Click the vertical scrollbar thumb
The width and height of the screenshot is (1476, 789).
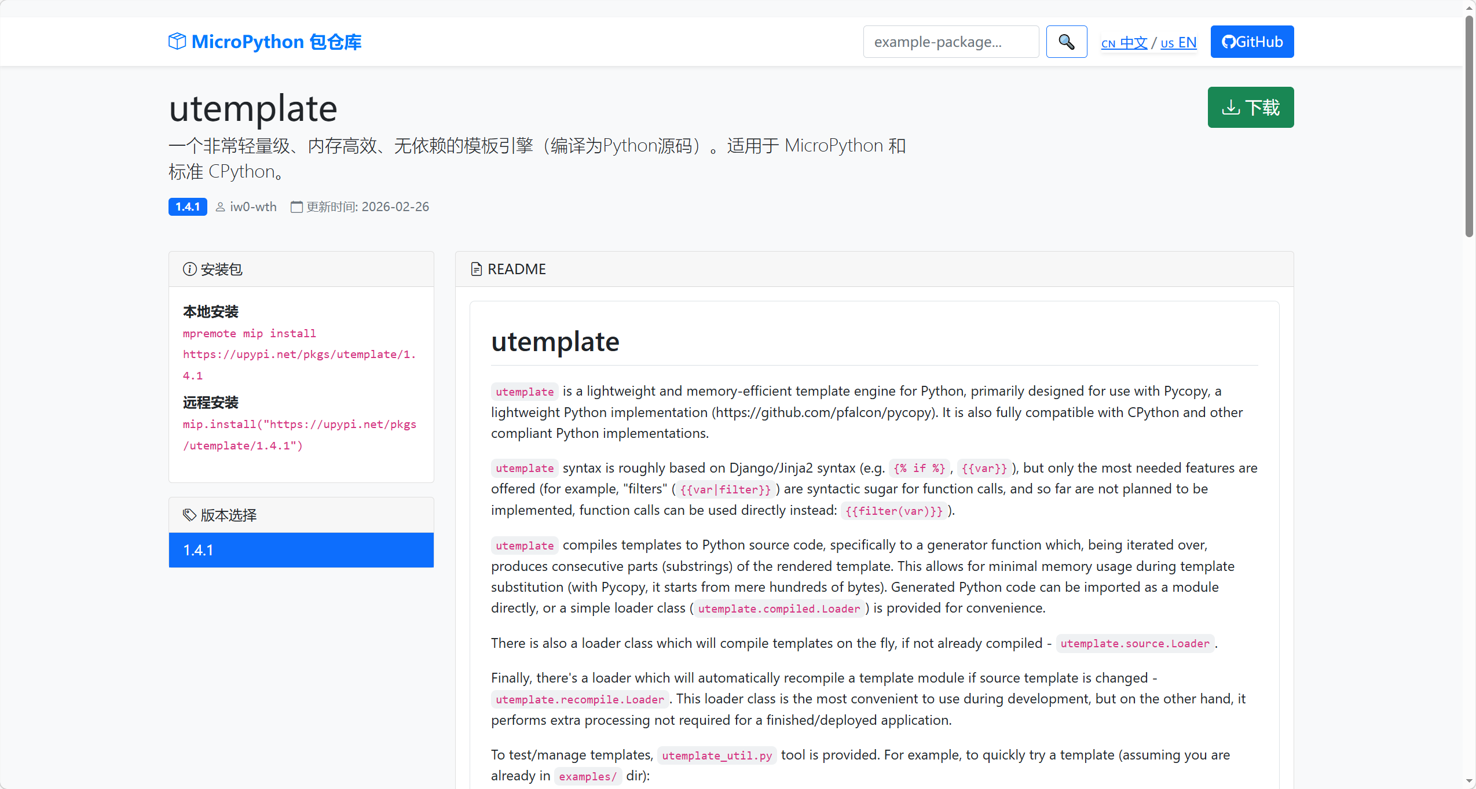click(1469, 126)
